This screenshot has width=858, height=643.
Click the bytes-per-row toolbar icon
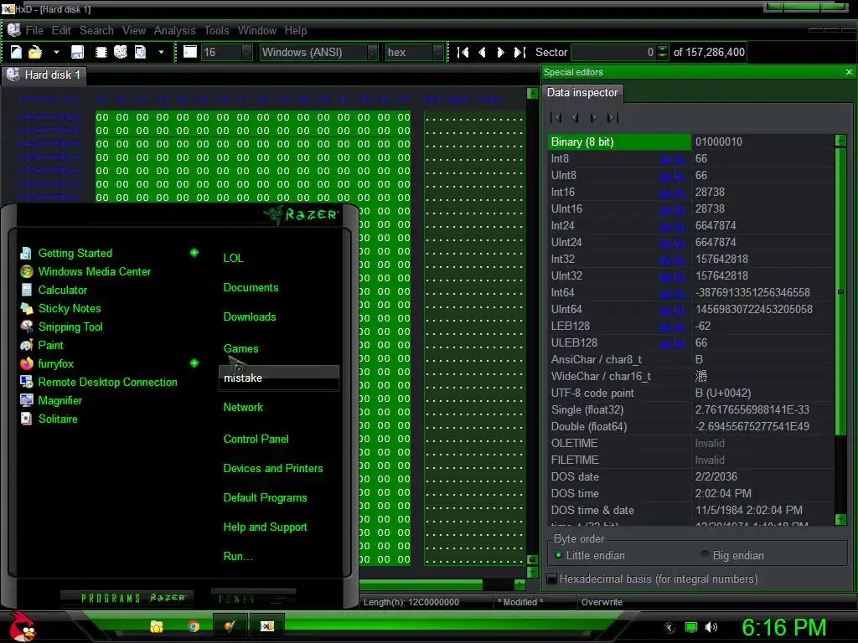click(190, 52)
